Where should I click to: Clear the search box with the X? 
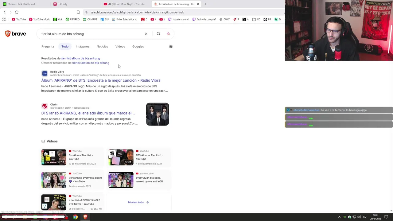[x=146, y=34]
